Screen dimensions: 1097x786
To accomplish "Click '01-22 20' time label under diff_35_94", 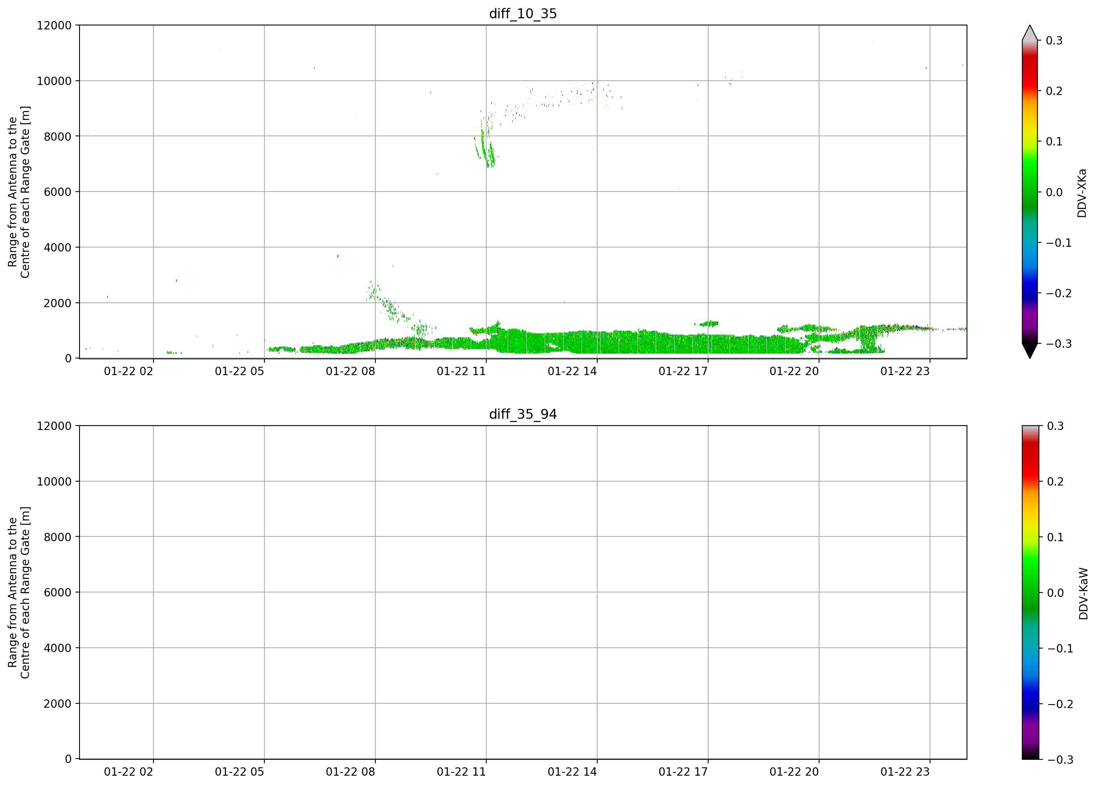I will click(794, 772).
